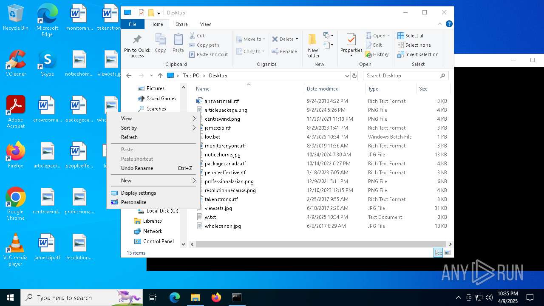
Task: Click Invert selection in ribbon
Action: coord(418,54)
